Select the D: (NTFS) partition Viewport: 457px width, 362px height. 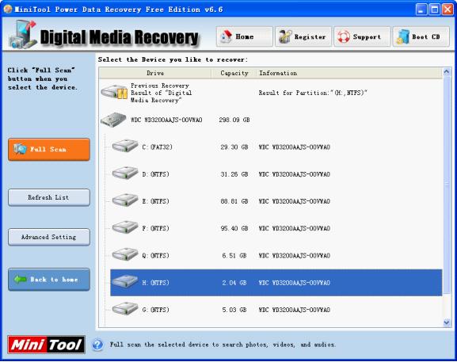click(276, 174)
